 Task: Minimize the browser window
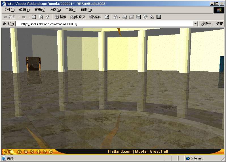(x=212, y=4)
